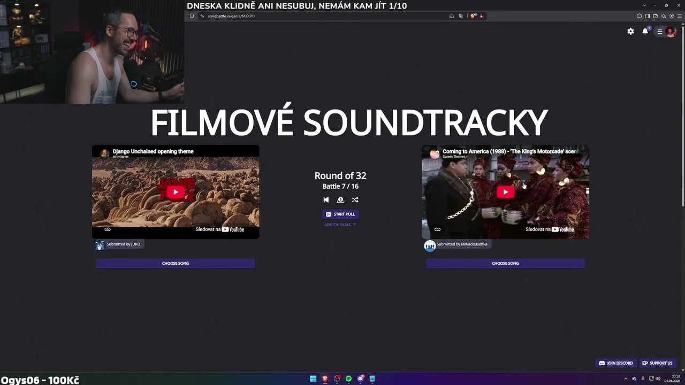Screen dimensions: 685x385
Task: Click the translate page icon in address bar
Action: click(460, 16)
